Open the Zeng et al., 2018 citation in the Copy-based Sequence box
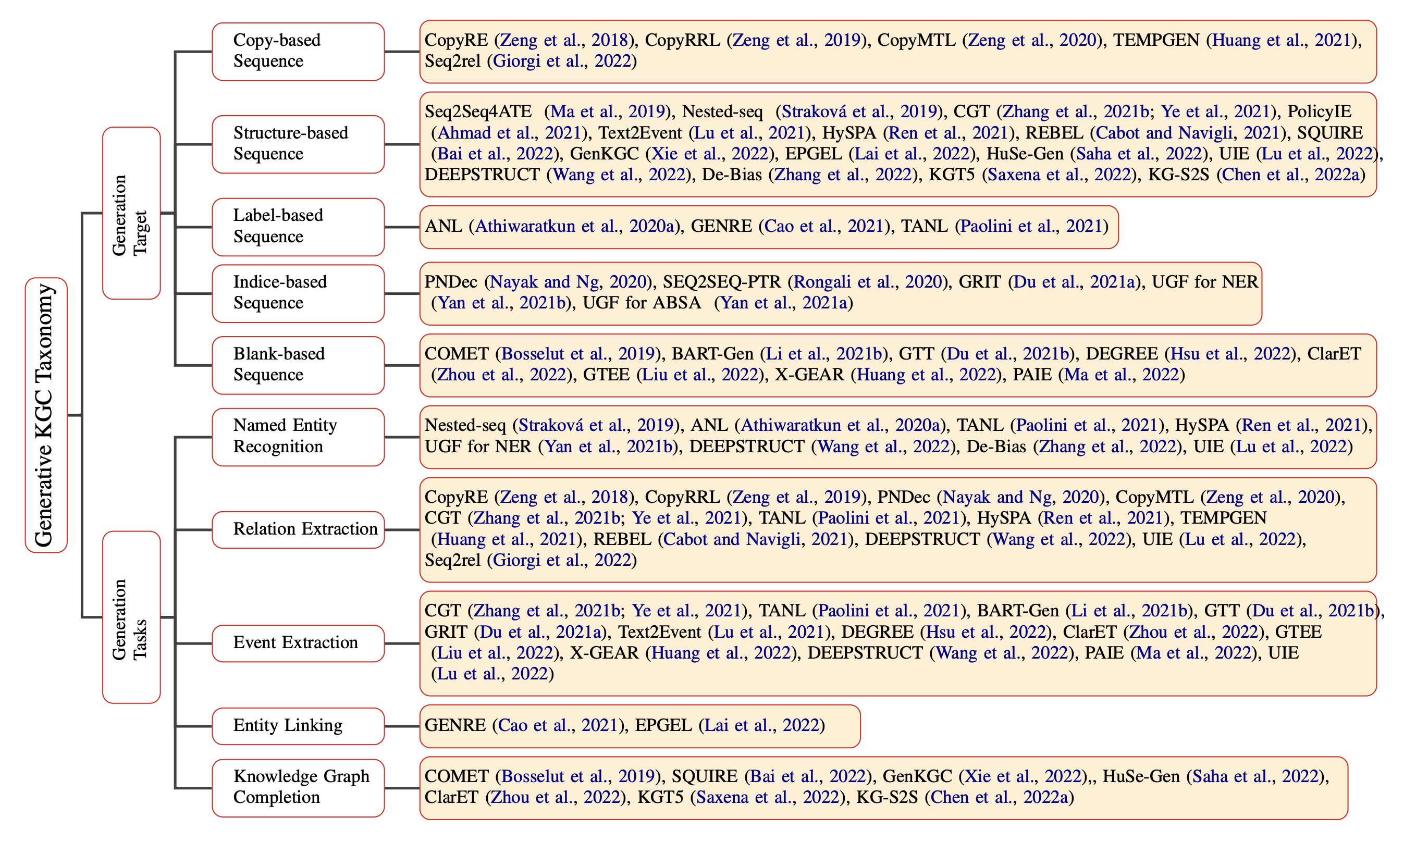The image size is (1404, 842). [564, 40]
